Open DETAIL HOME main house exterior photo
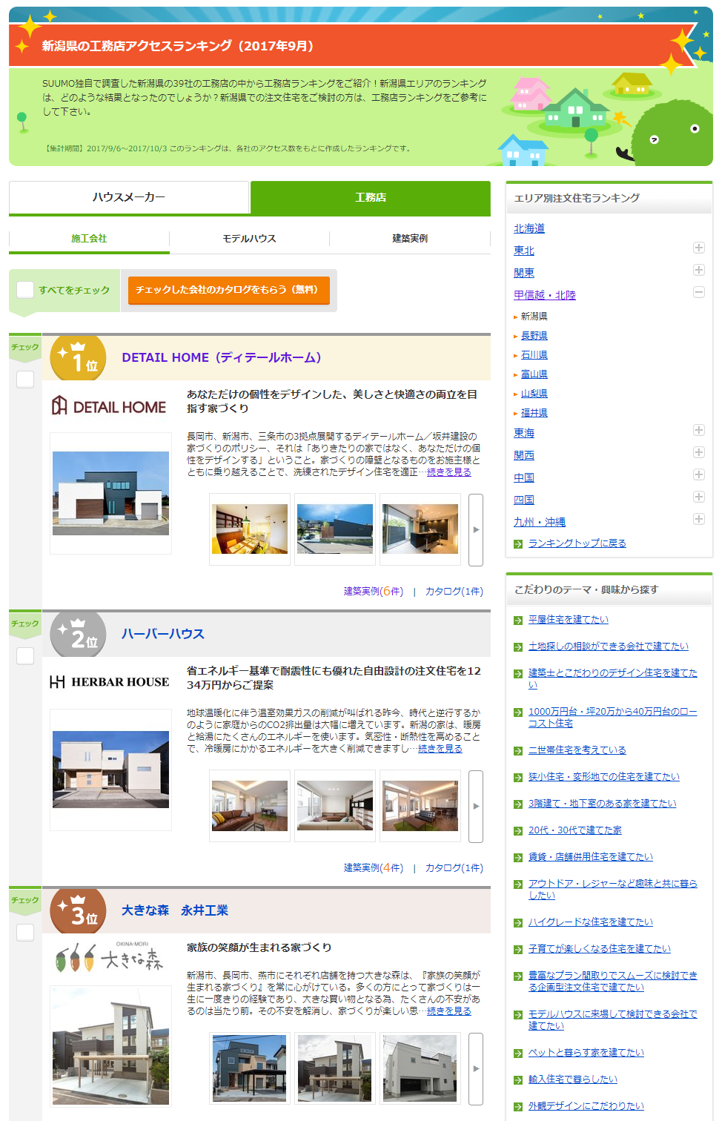The height and width of the screenshot is (1121, 719). pos(110,493)
